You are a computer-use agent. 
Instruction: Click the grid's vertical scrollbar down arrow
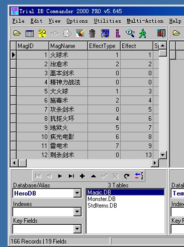(x=162, y=155)
